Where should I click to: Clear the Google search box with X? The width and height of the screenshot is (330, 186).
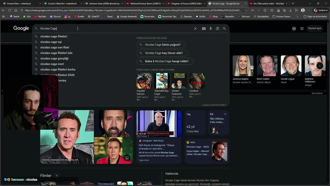(x=195, y=29)
